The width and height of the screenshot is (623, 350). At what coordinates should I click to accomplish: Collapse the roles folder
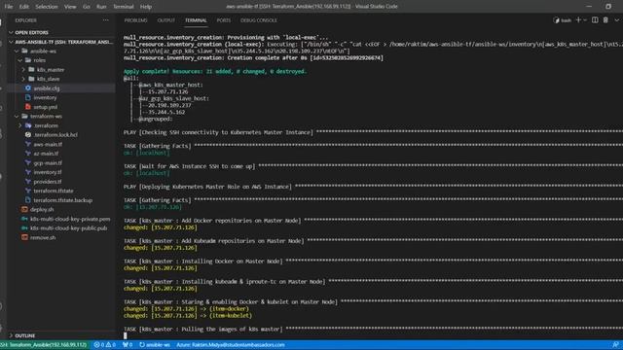coord(39,60)
